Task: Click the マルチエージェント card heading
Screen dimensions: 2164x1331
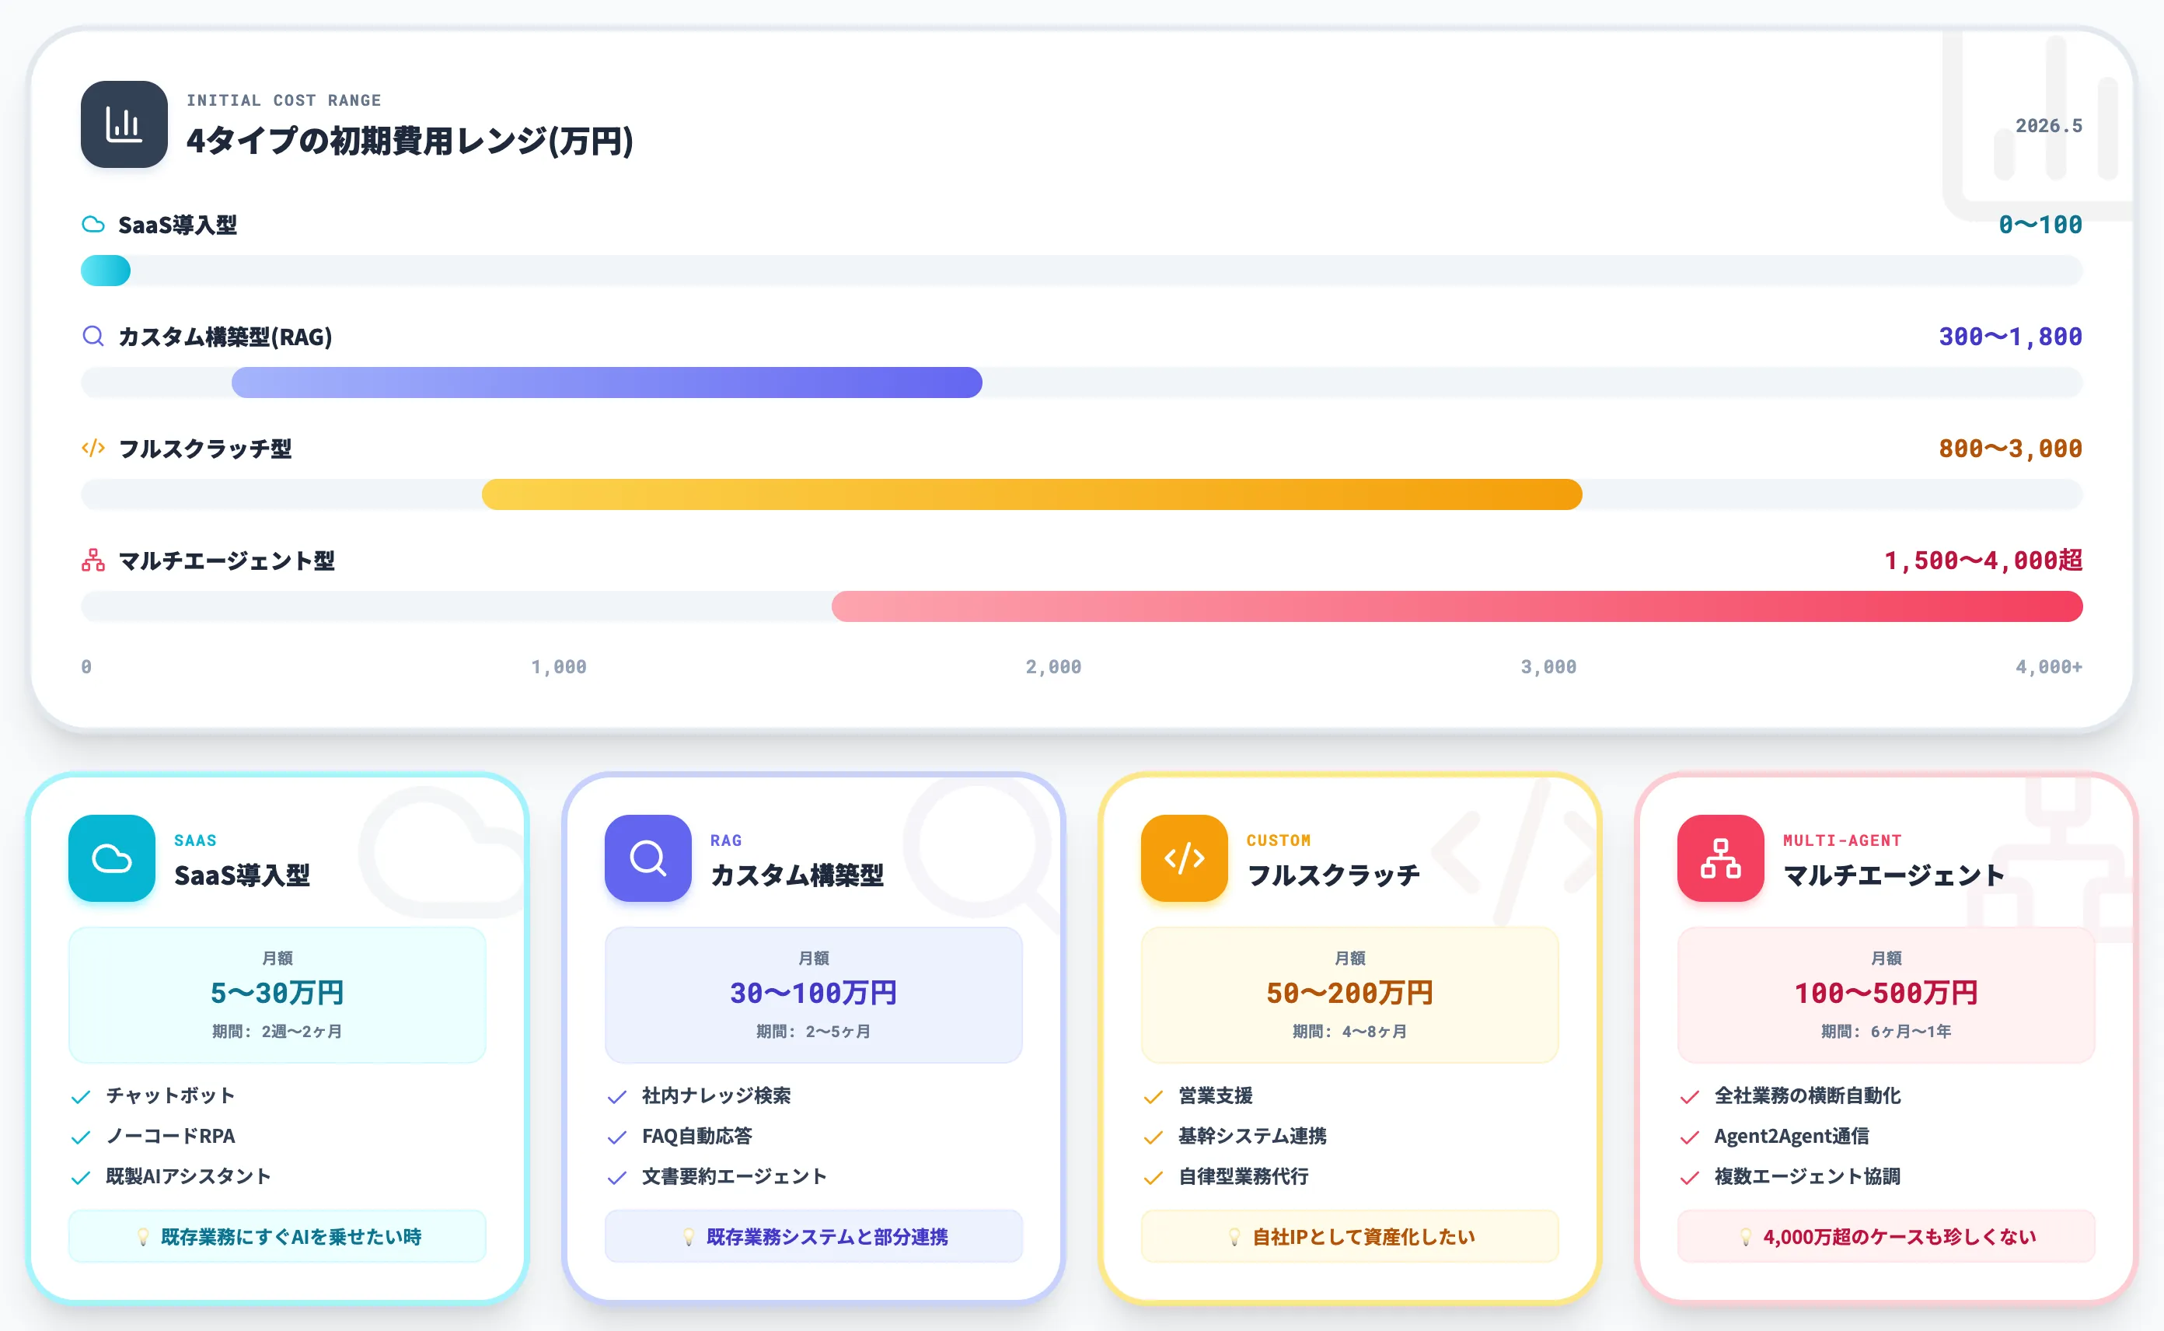Action: (x=1893, y=875)
